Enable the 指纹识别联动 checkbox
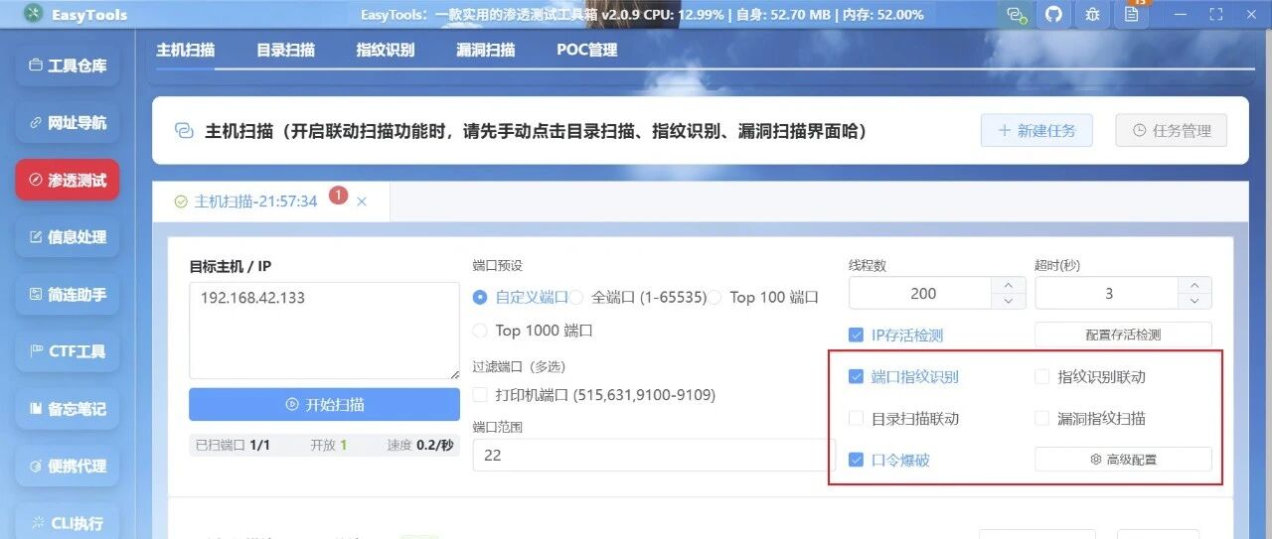Image resolution: width=1272 pixels, height=539 pixels. click(x=1041, y=377)
